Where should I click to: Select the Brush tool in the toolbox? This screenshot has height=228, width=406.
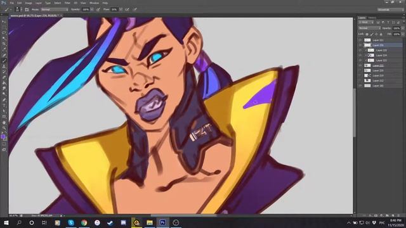pyautogui.click(x=4, y=61)
